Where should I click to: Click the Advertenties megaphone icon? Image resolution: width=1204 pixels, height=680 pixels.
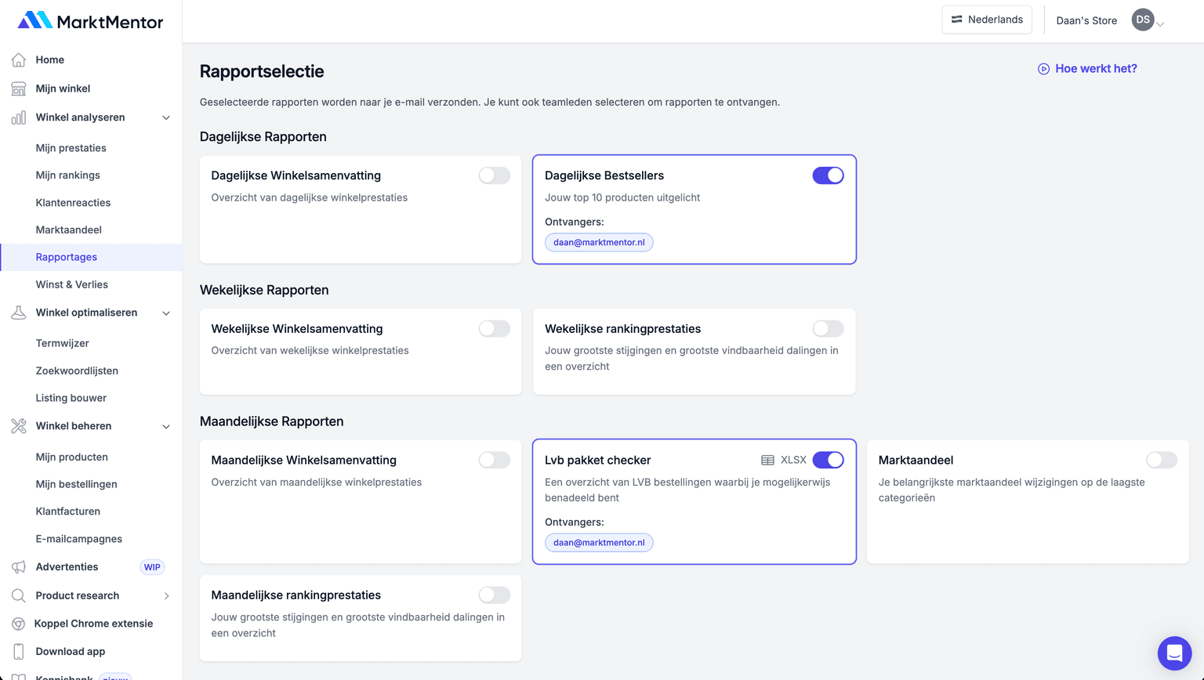[x=18, y=566]
